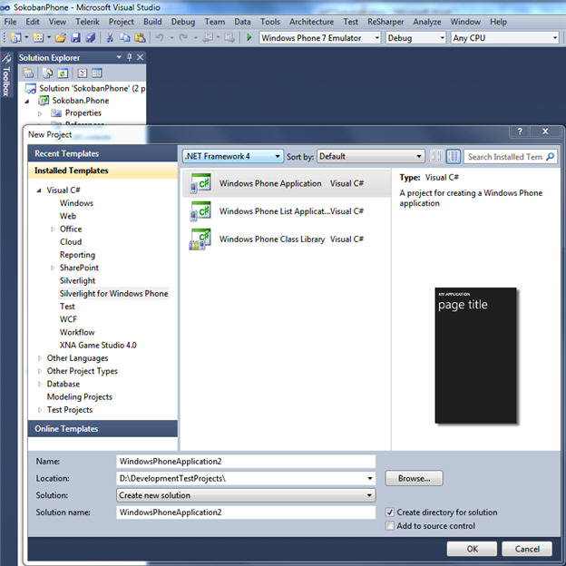
Task: Click the Copy icon in toolbar
Action: [x=125, y=37]
